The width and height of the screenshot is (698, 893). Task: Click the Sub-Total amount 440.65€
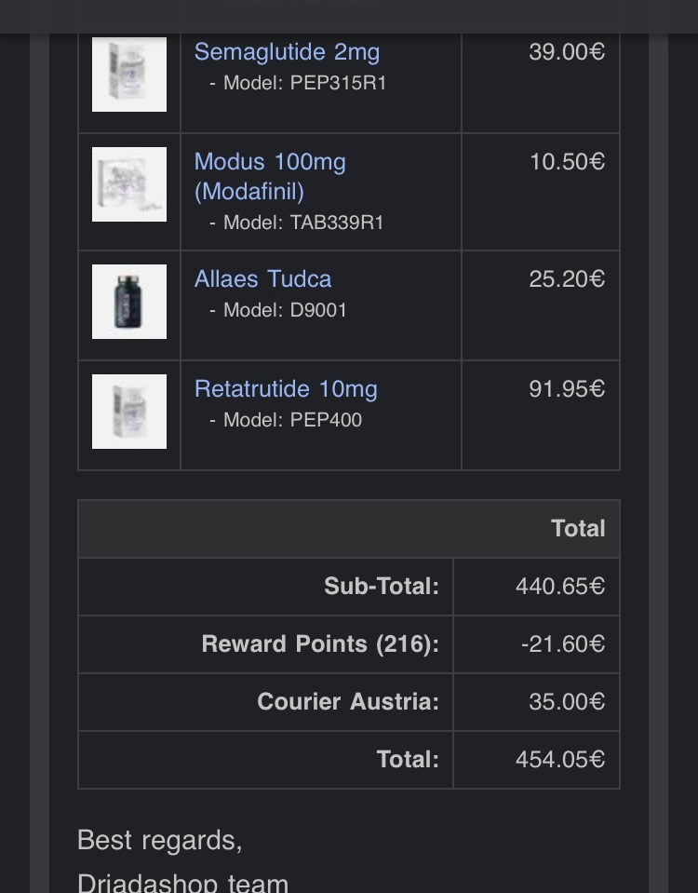tap(559, 587)
